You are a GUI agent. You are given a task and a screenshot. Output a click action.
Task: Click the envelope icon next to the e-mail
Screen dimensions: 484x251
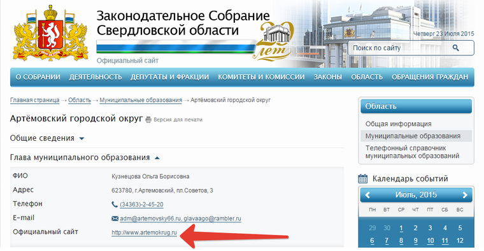click(115, 219)
